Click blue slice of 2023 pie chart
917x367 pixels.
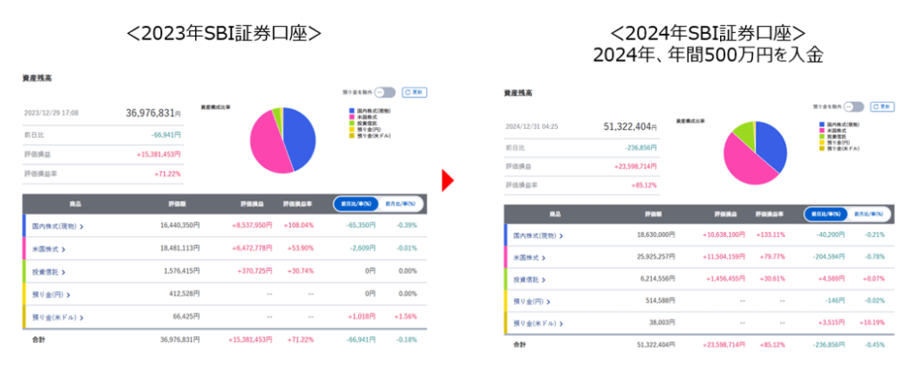301,137
